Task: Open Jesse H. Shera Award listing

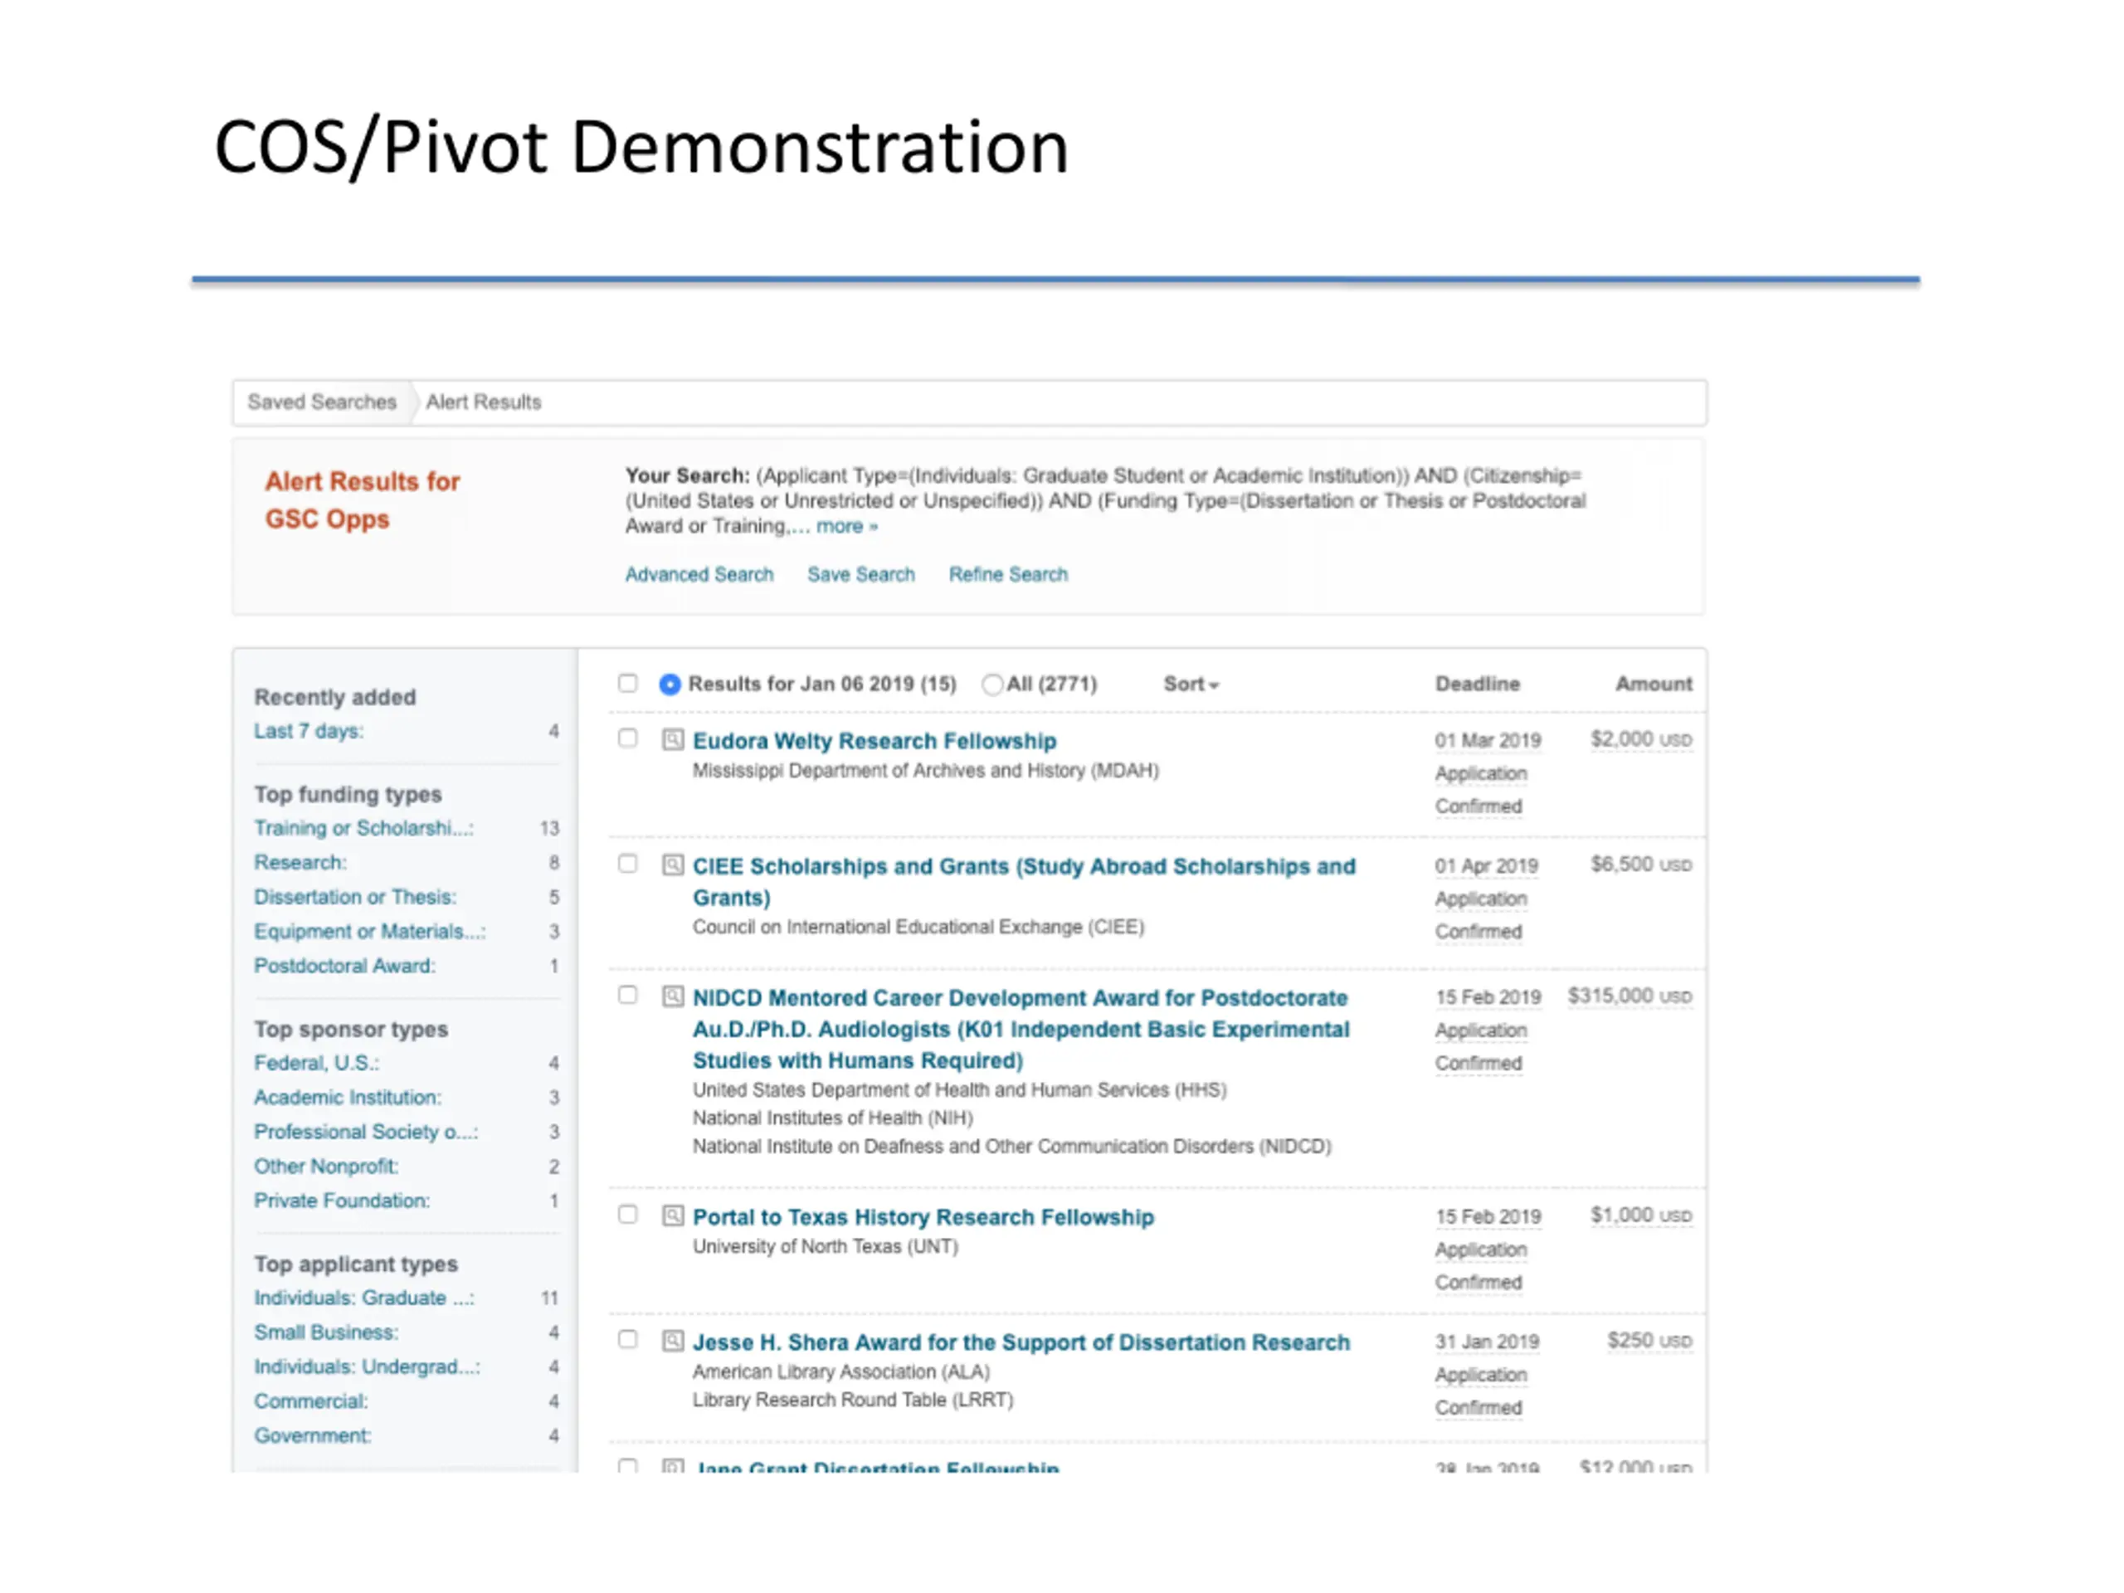Action: click(1021, 1342)
